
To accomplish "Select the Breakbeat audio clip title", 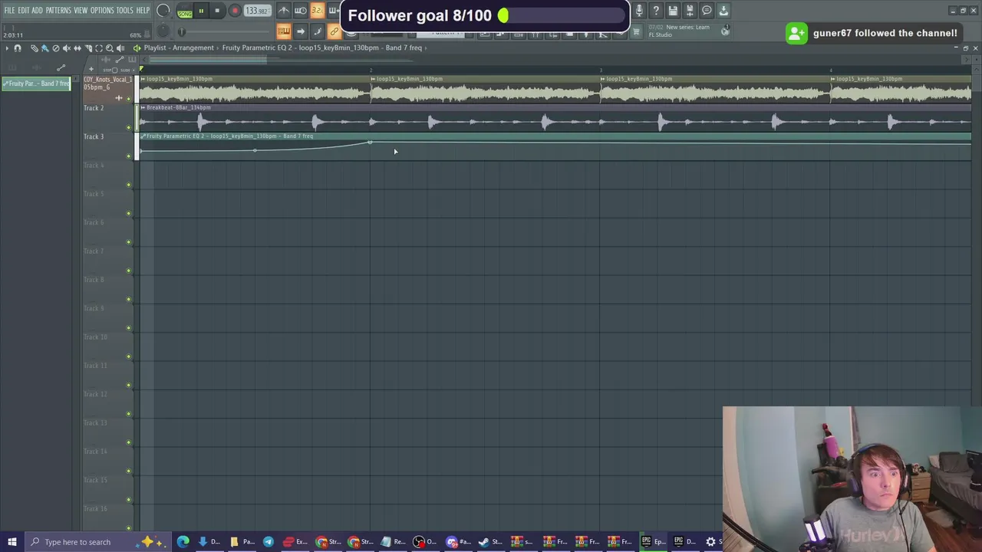I will (x=177, y=108).
